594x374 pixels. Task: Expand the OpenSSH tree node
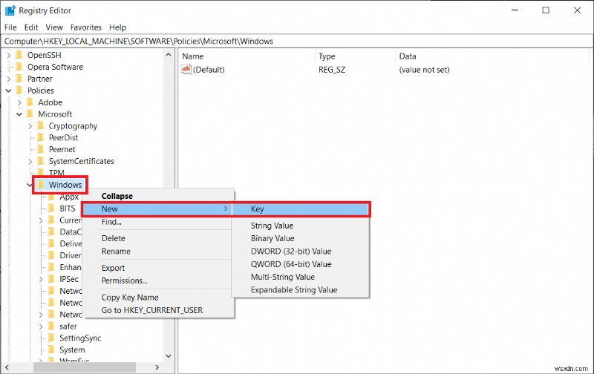[8, 55]
